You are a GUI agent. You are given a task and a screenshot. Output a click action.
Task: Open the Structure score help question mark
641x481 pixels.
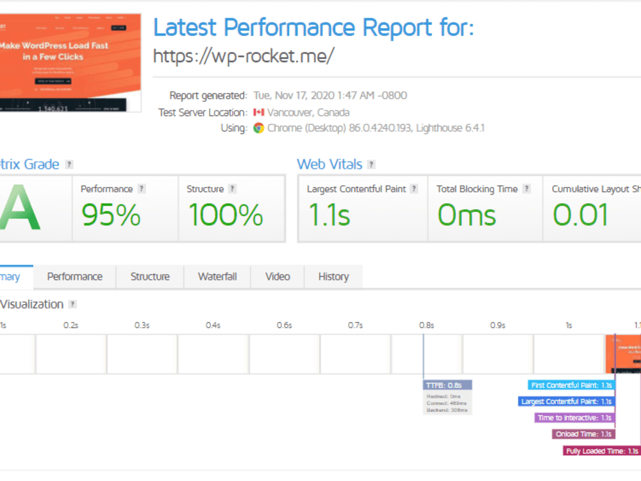pyautogui.click(x=232, y=189)
